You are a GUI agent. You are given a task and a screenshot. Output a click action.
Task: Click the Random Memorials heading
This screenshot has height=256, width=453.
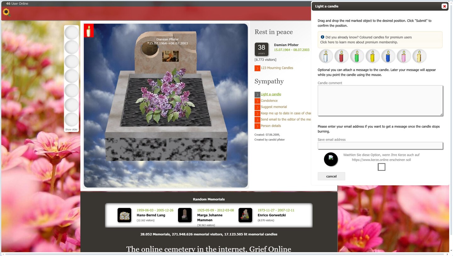(209, 199)
